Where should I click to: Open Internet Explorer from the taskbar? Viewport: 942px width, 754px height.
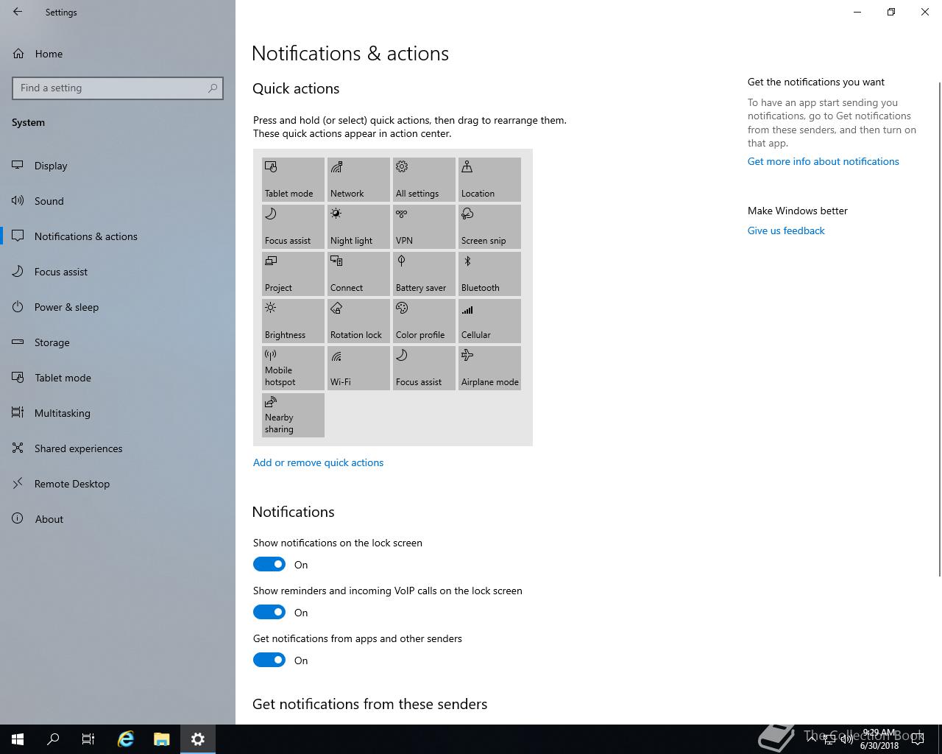[x=126, y=739]
